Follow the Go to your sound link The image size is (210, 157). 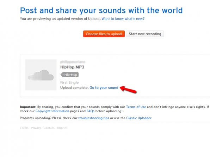(104, 88)
